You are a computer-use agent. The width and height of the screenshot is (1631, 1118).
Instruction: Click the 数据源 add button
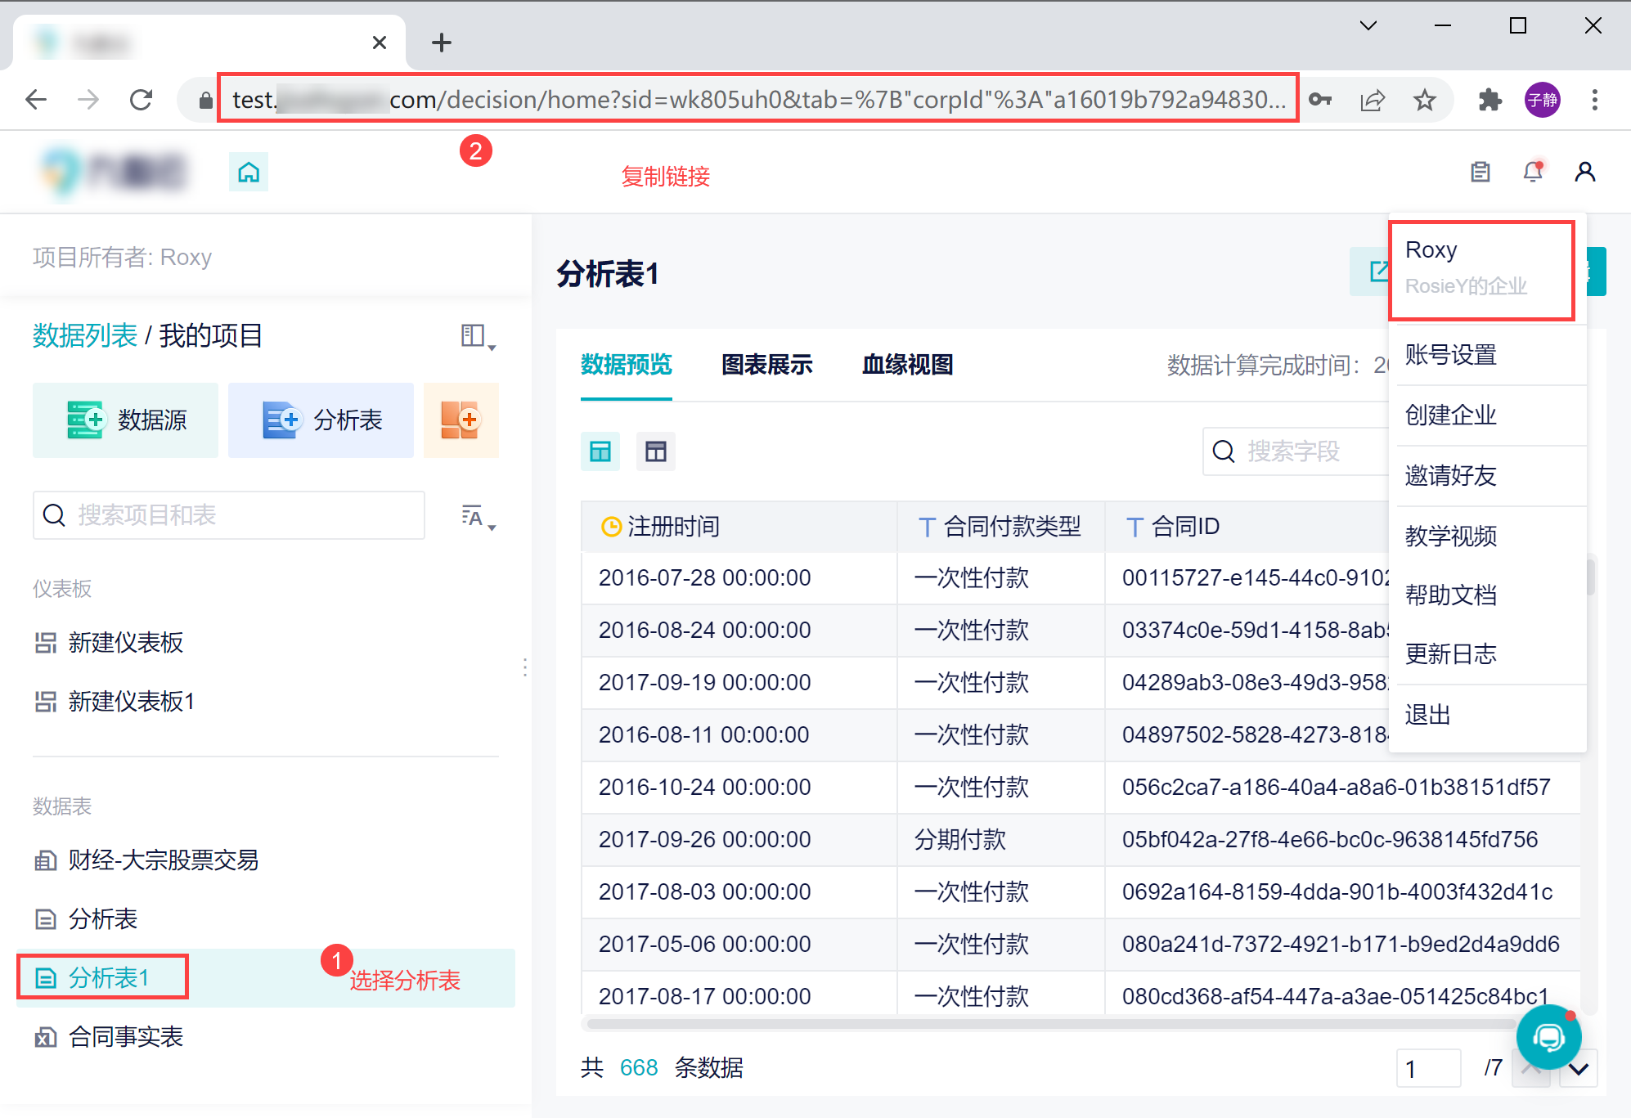point(126,420)
